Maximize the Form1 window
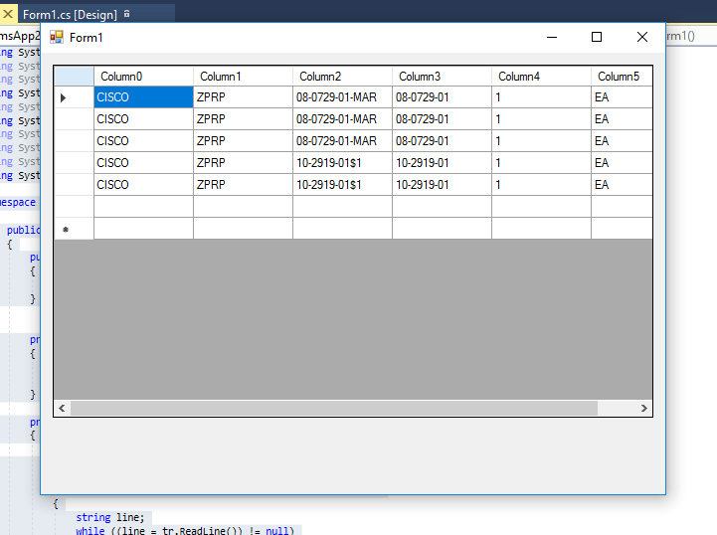Image resolution: width=717 pixels, height=535 pixels. tap(597, 37)
